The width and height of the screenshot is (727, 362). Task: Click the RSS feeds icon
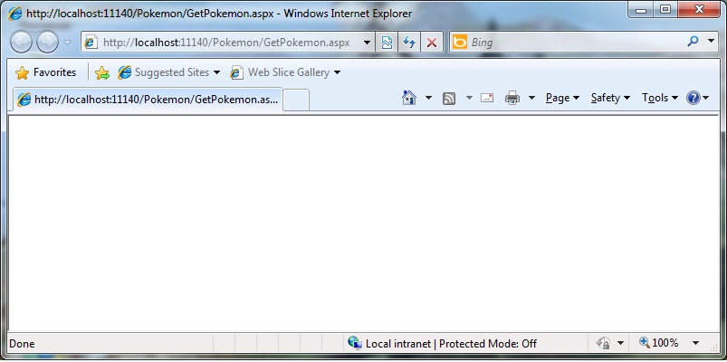[x=449, y=99]
